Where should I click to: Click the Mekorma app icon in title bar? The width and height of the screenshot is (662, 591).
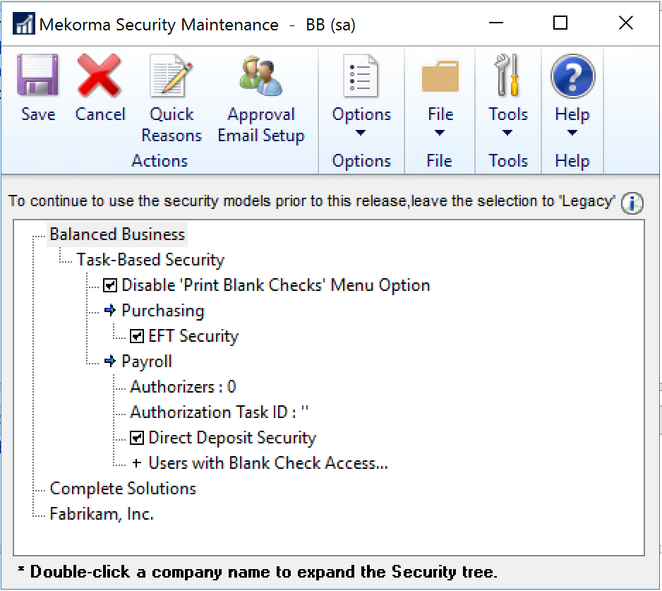pyautogui.click(x=24, y=25)
